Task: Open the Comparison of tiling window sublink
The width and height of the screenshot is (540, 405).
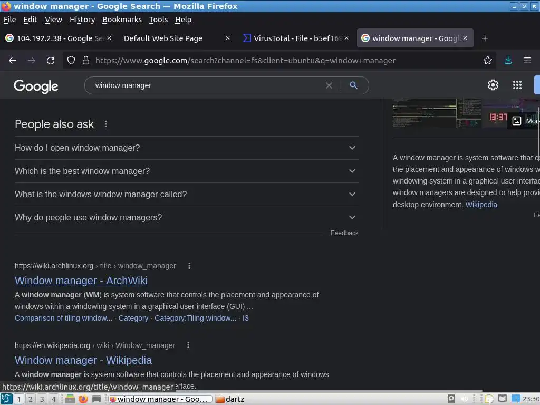Action: [x=63, y=318]
